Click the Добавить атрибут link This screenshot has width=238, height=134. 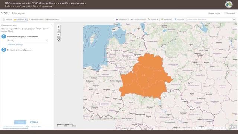tap(15, 45)
